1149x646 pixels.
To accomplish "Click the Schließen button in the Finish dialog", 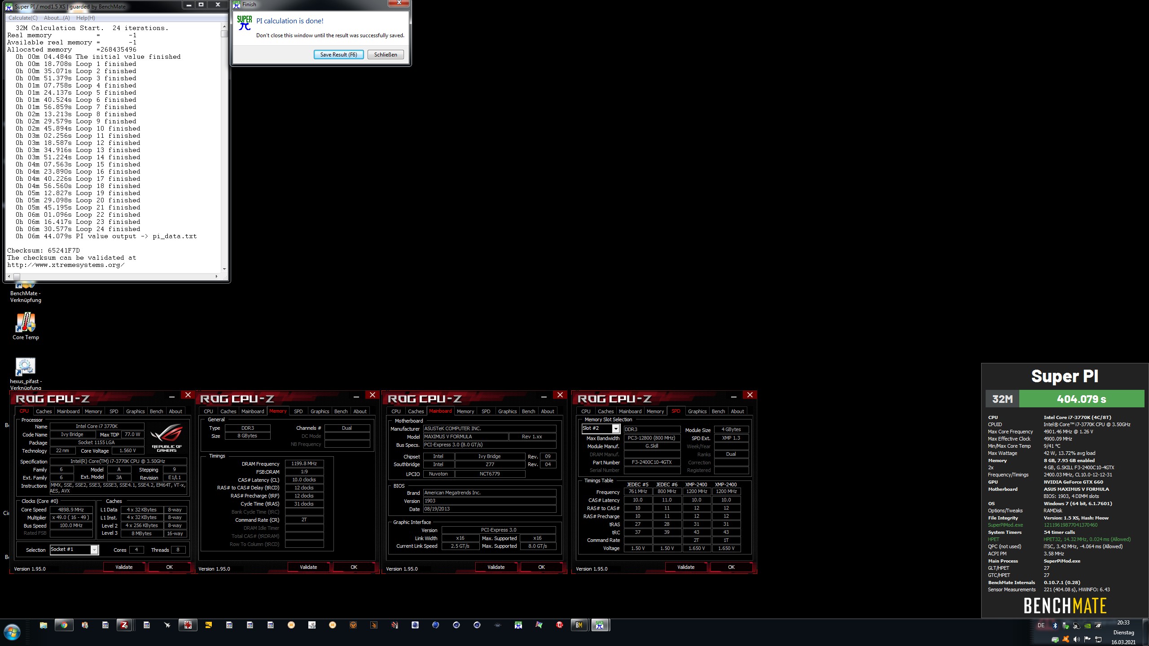I will [386, 55].
